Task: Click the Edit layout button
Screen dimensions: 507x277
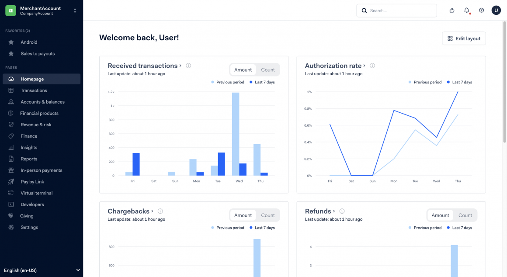Action: [x=464, y=38]
